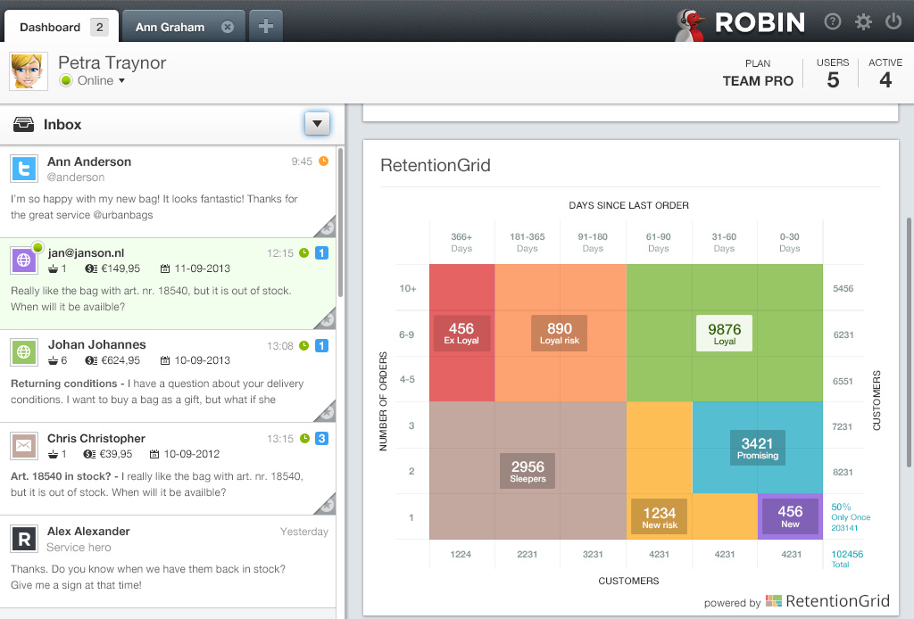Click the green online status dot
Screen dimensions: 914x619
tap(66, 80)
